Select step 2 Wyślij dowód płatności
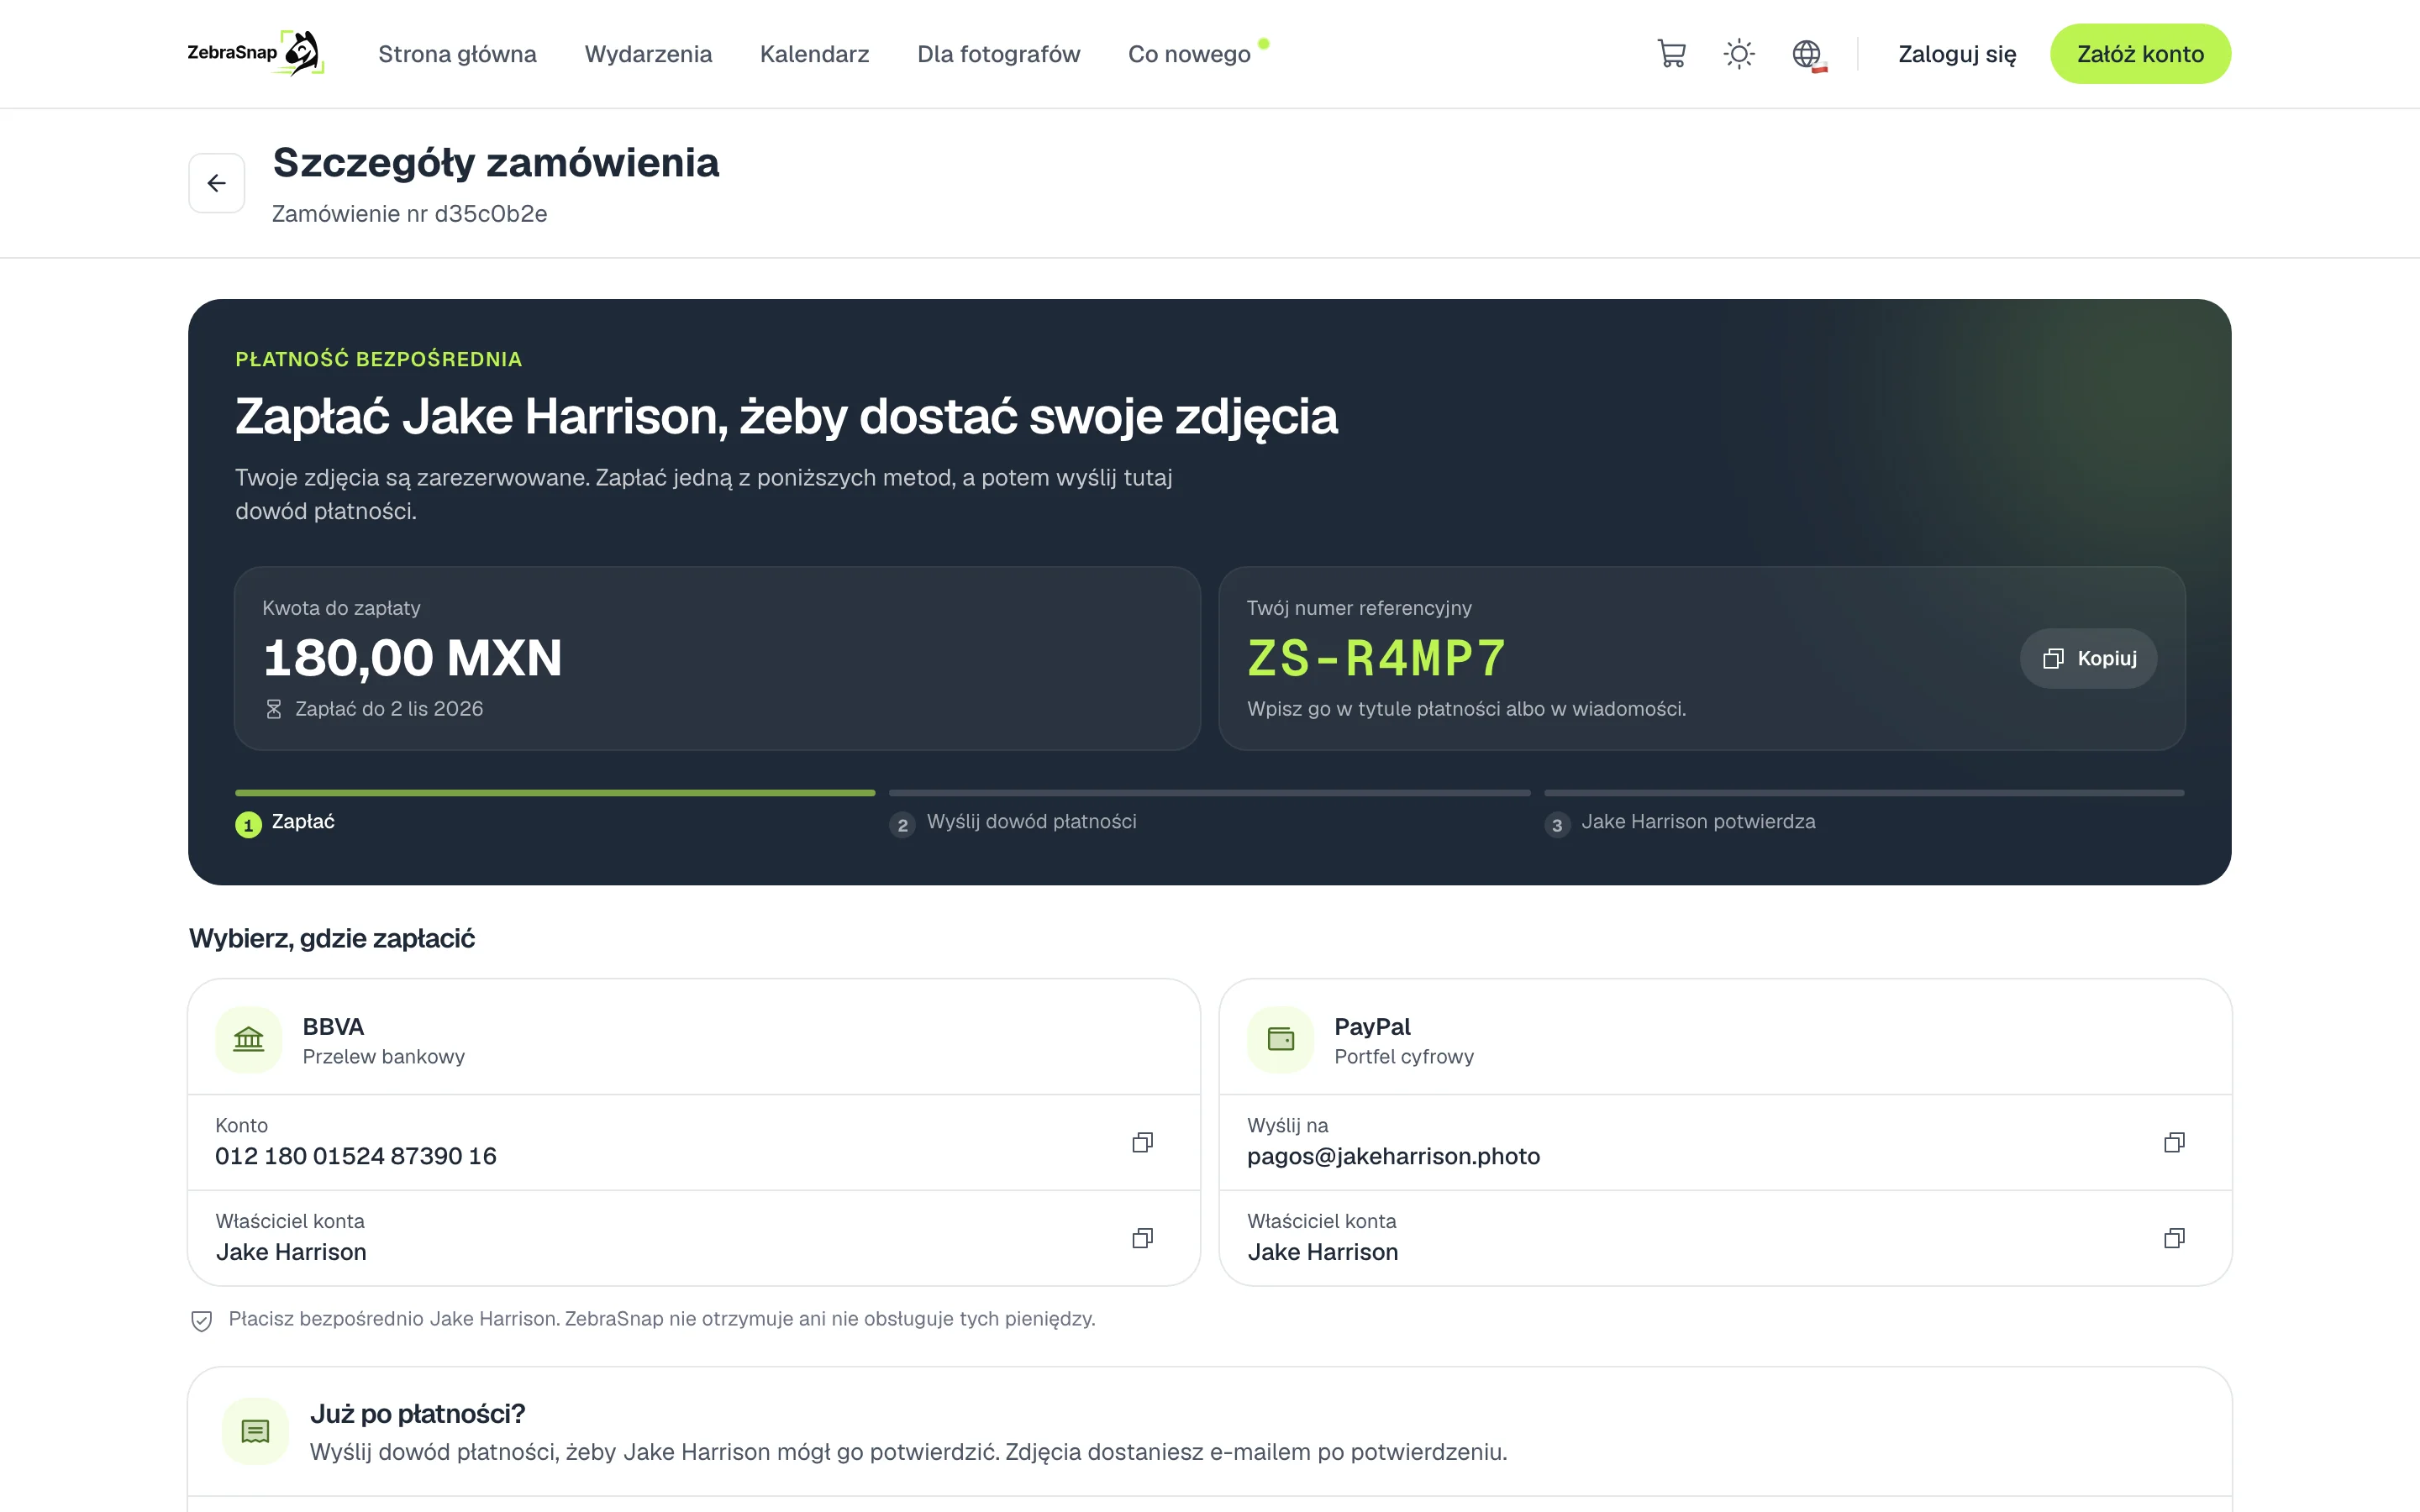 (1014, 822)
